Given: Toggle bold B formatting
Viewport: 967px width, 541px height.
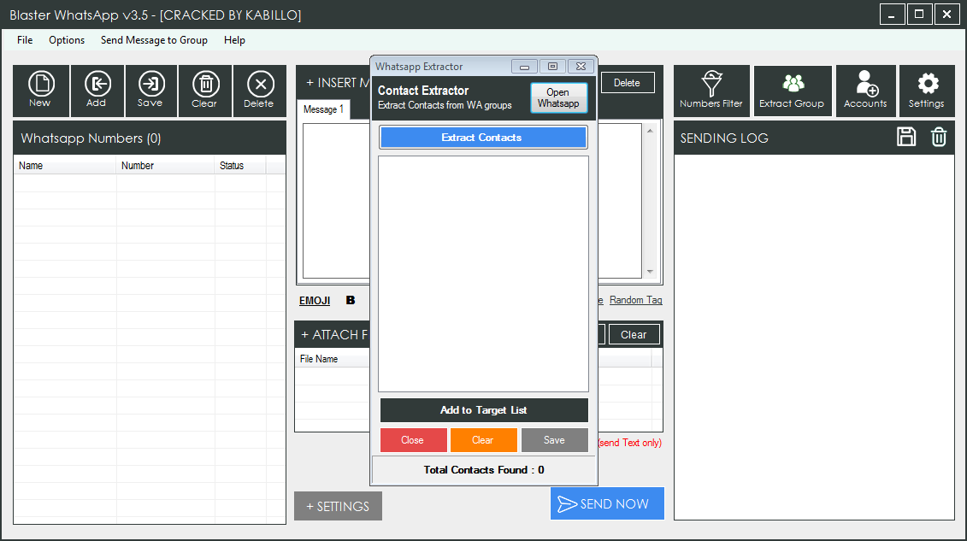Looking at the screenshot, I should click(x=351, y=300).
